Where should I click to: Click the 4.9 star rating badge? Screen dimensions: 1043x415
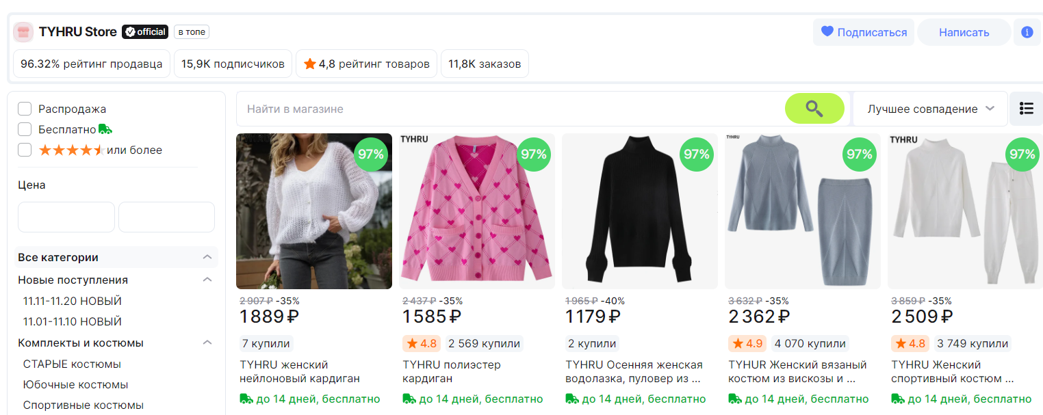[x=745, y=343]
